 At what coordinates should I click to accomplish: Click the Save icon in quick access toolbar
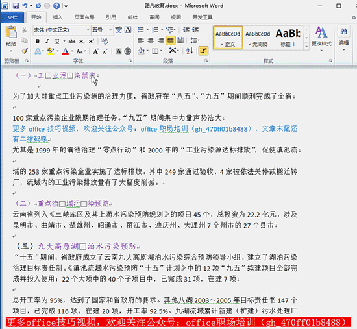click(x=16, y=6)
